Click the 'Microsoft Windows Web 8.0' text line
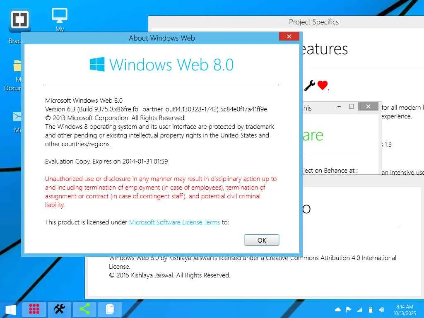Viewport: 424px width, 318px height. [84, 101]
